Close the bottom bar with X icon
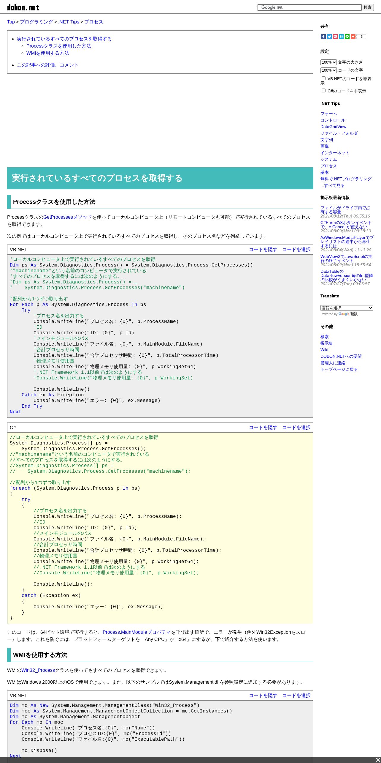 pyautogui.click(x=378, y=760)
